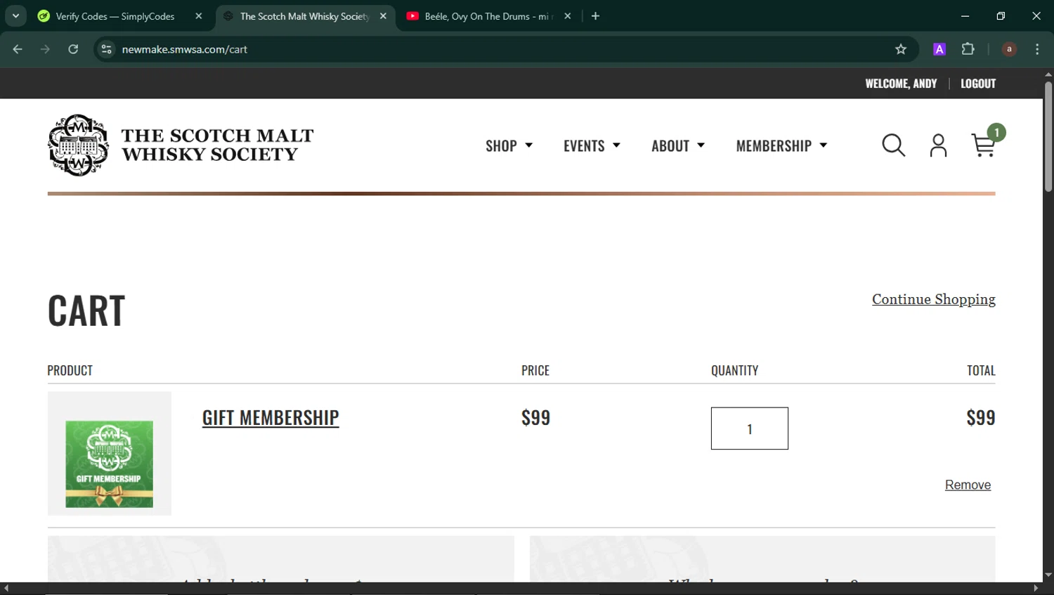Expand the EVENTS dropdown menu
Screen dimensions: 1054x595
point(592,145)
